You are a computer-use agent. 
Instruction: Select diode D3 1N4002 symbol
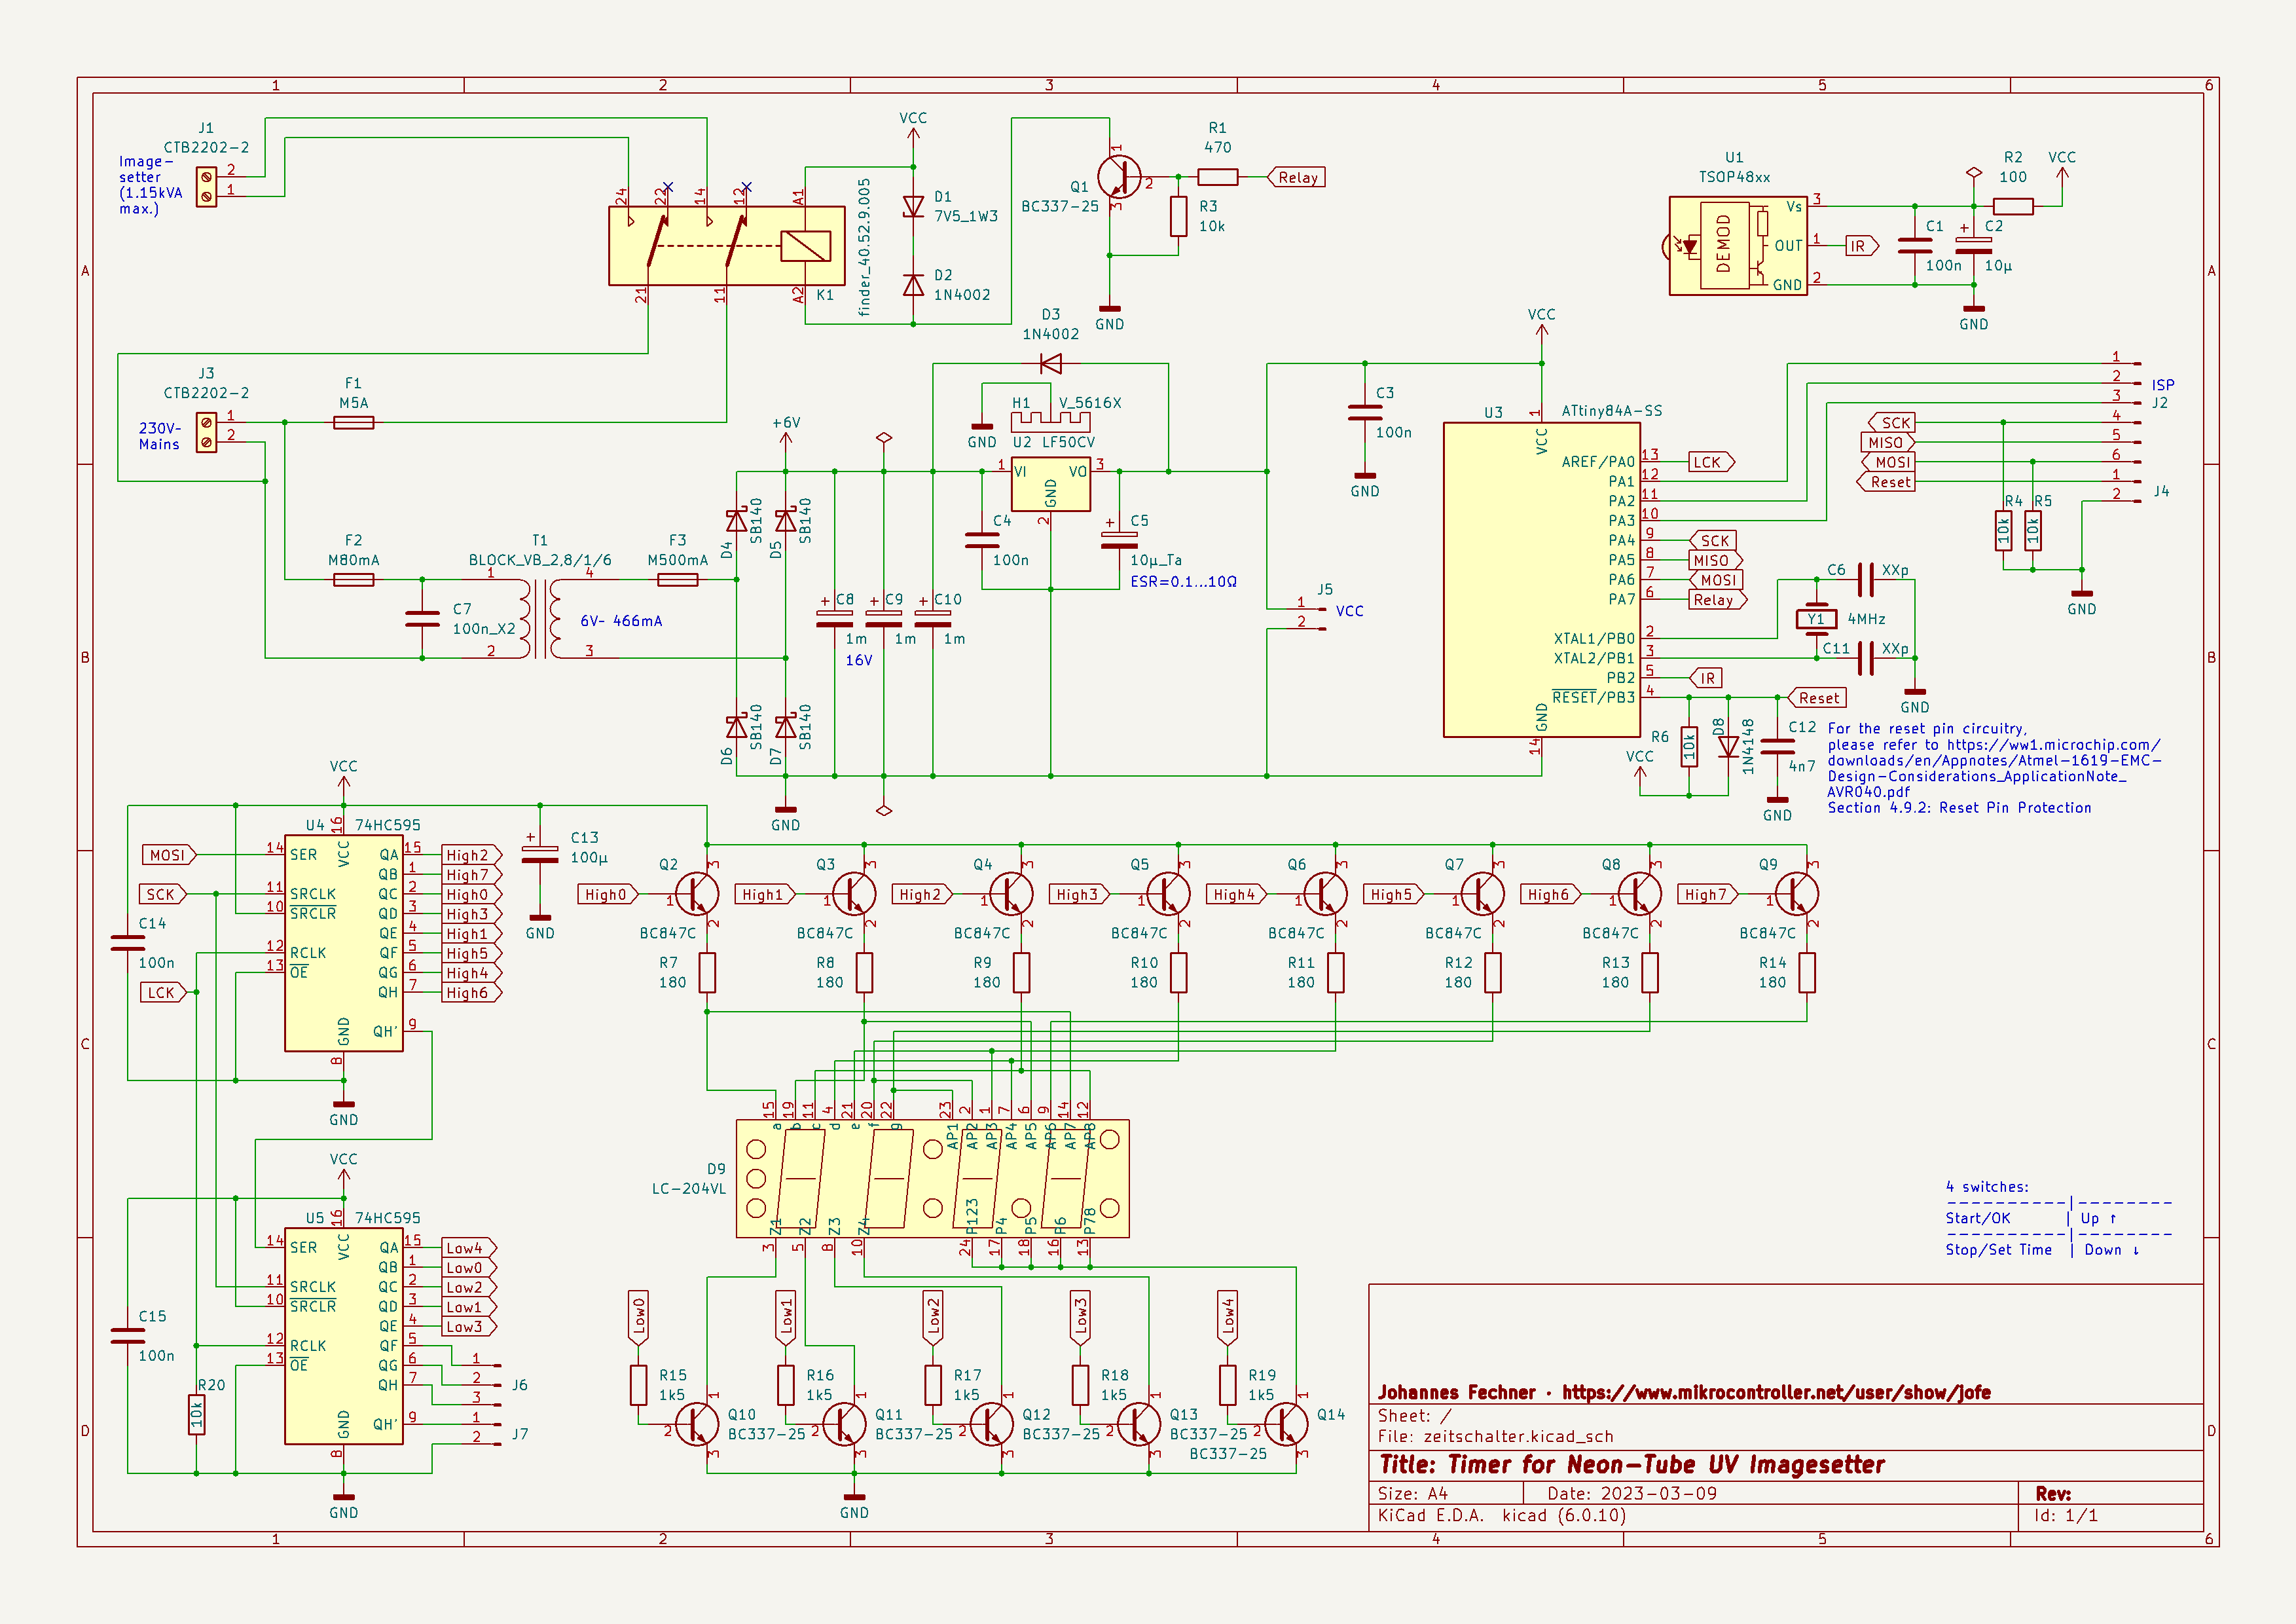point(1050,364)
